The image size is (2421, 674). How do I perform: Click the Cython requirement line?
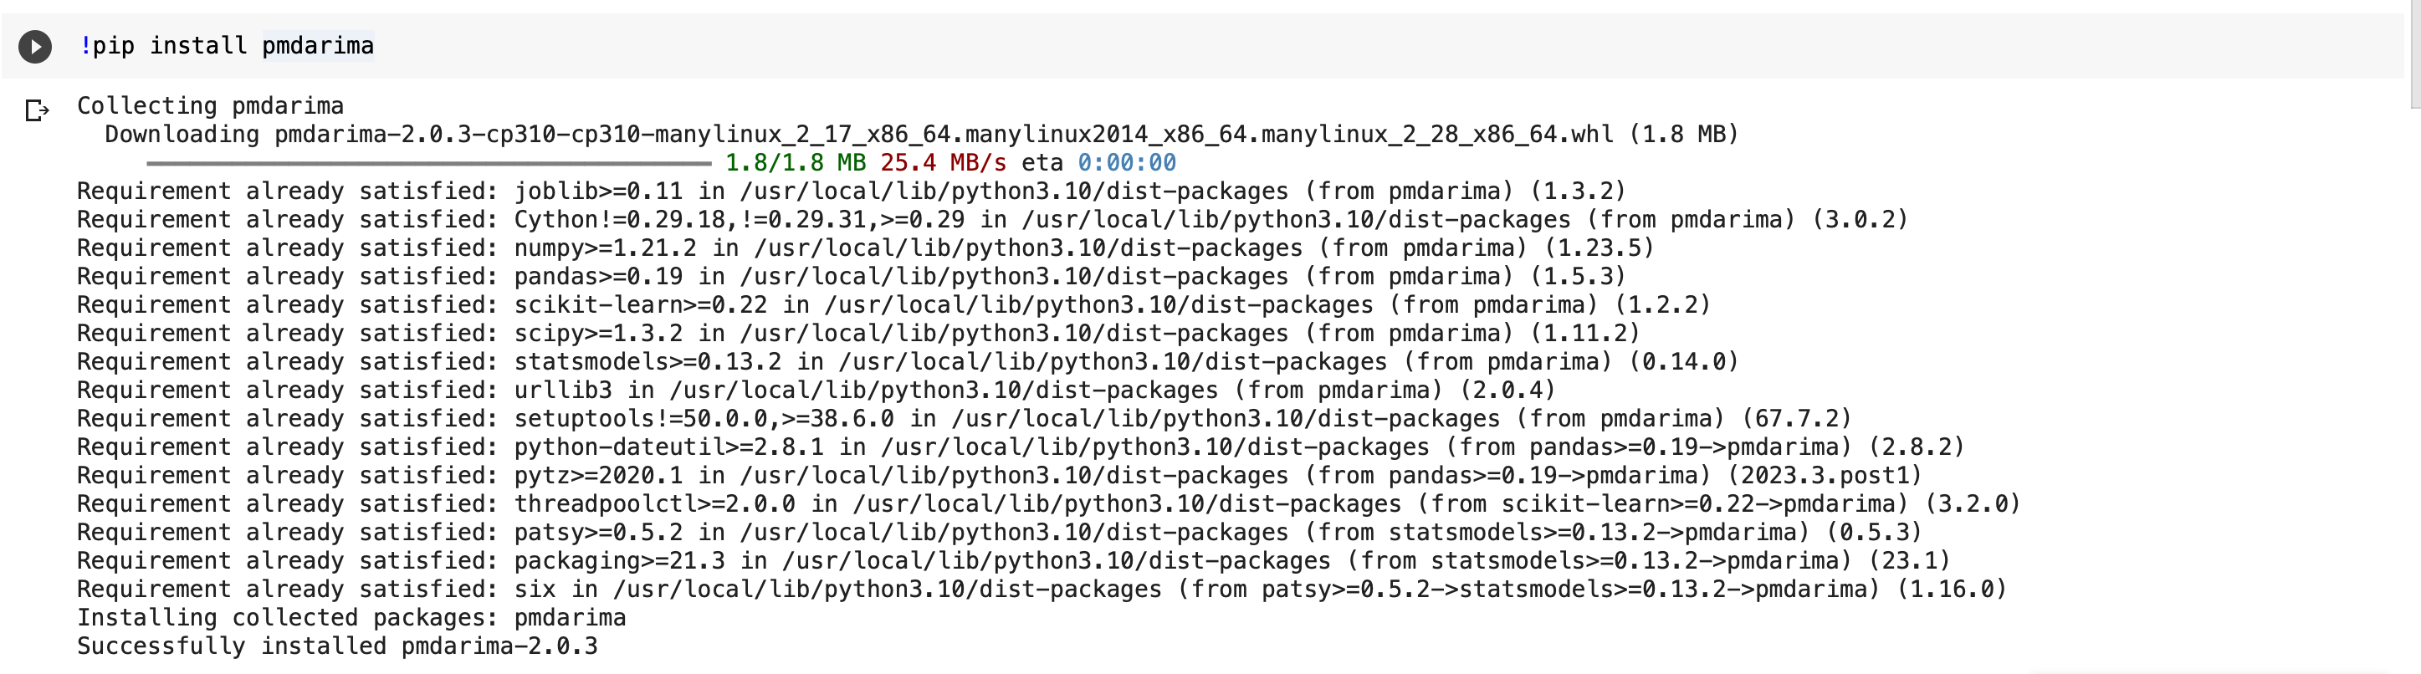[x=991, y=220]
